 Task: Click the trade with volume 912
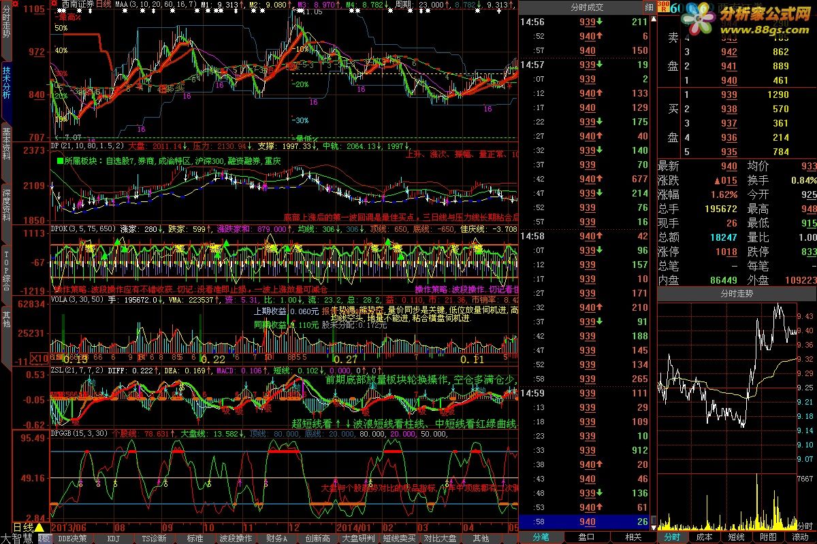pyautogui.click(x=583, y=450)
